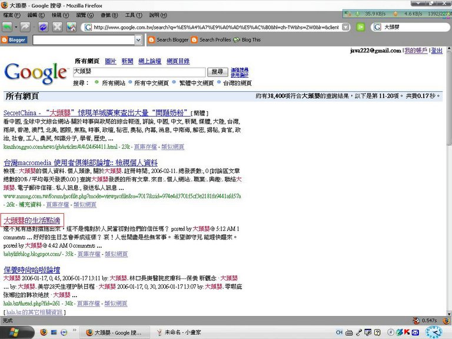Image resolution: width=452 pixels, height=339 pixels.
Task: Click the status bar load-time icon
Action: pyautogui.click(x=416, y=321)
